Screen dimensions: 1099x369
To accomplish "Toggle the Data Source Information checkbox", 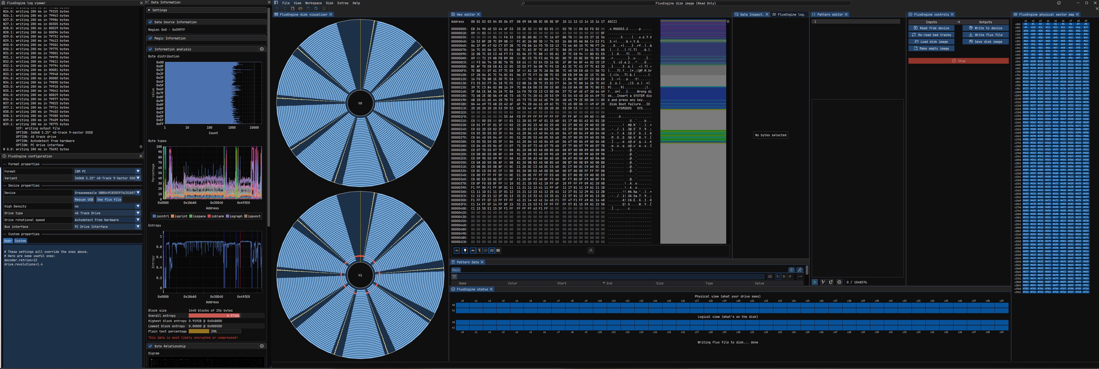I will [150, 22].
